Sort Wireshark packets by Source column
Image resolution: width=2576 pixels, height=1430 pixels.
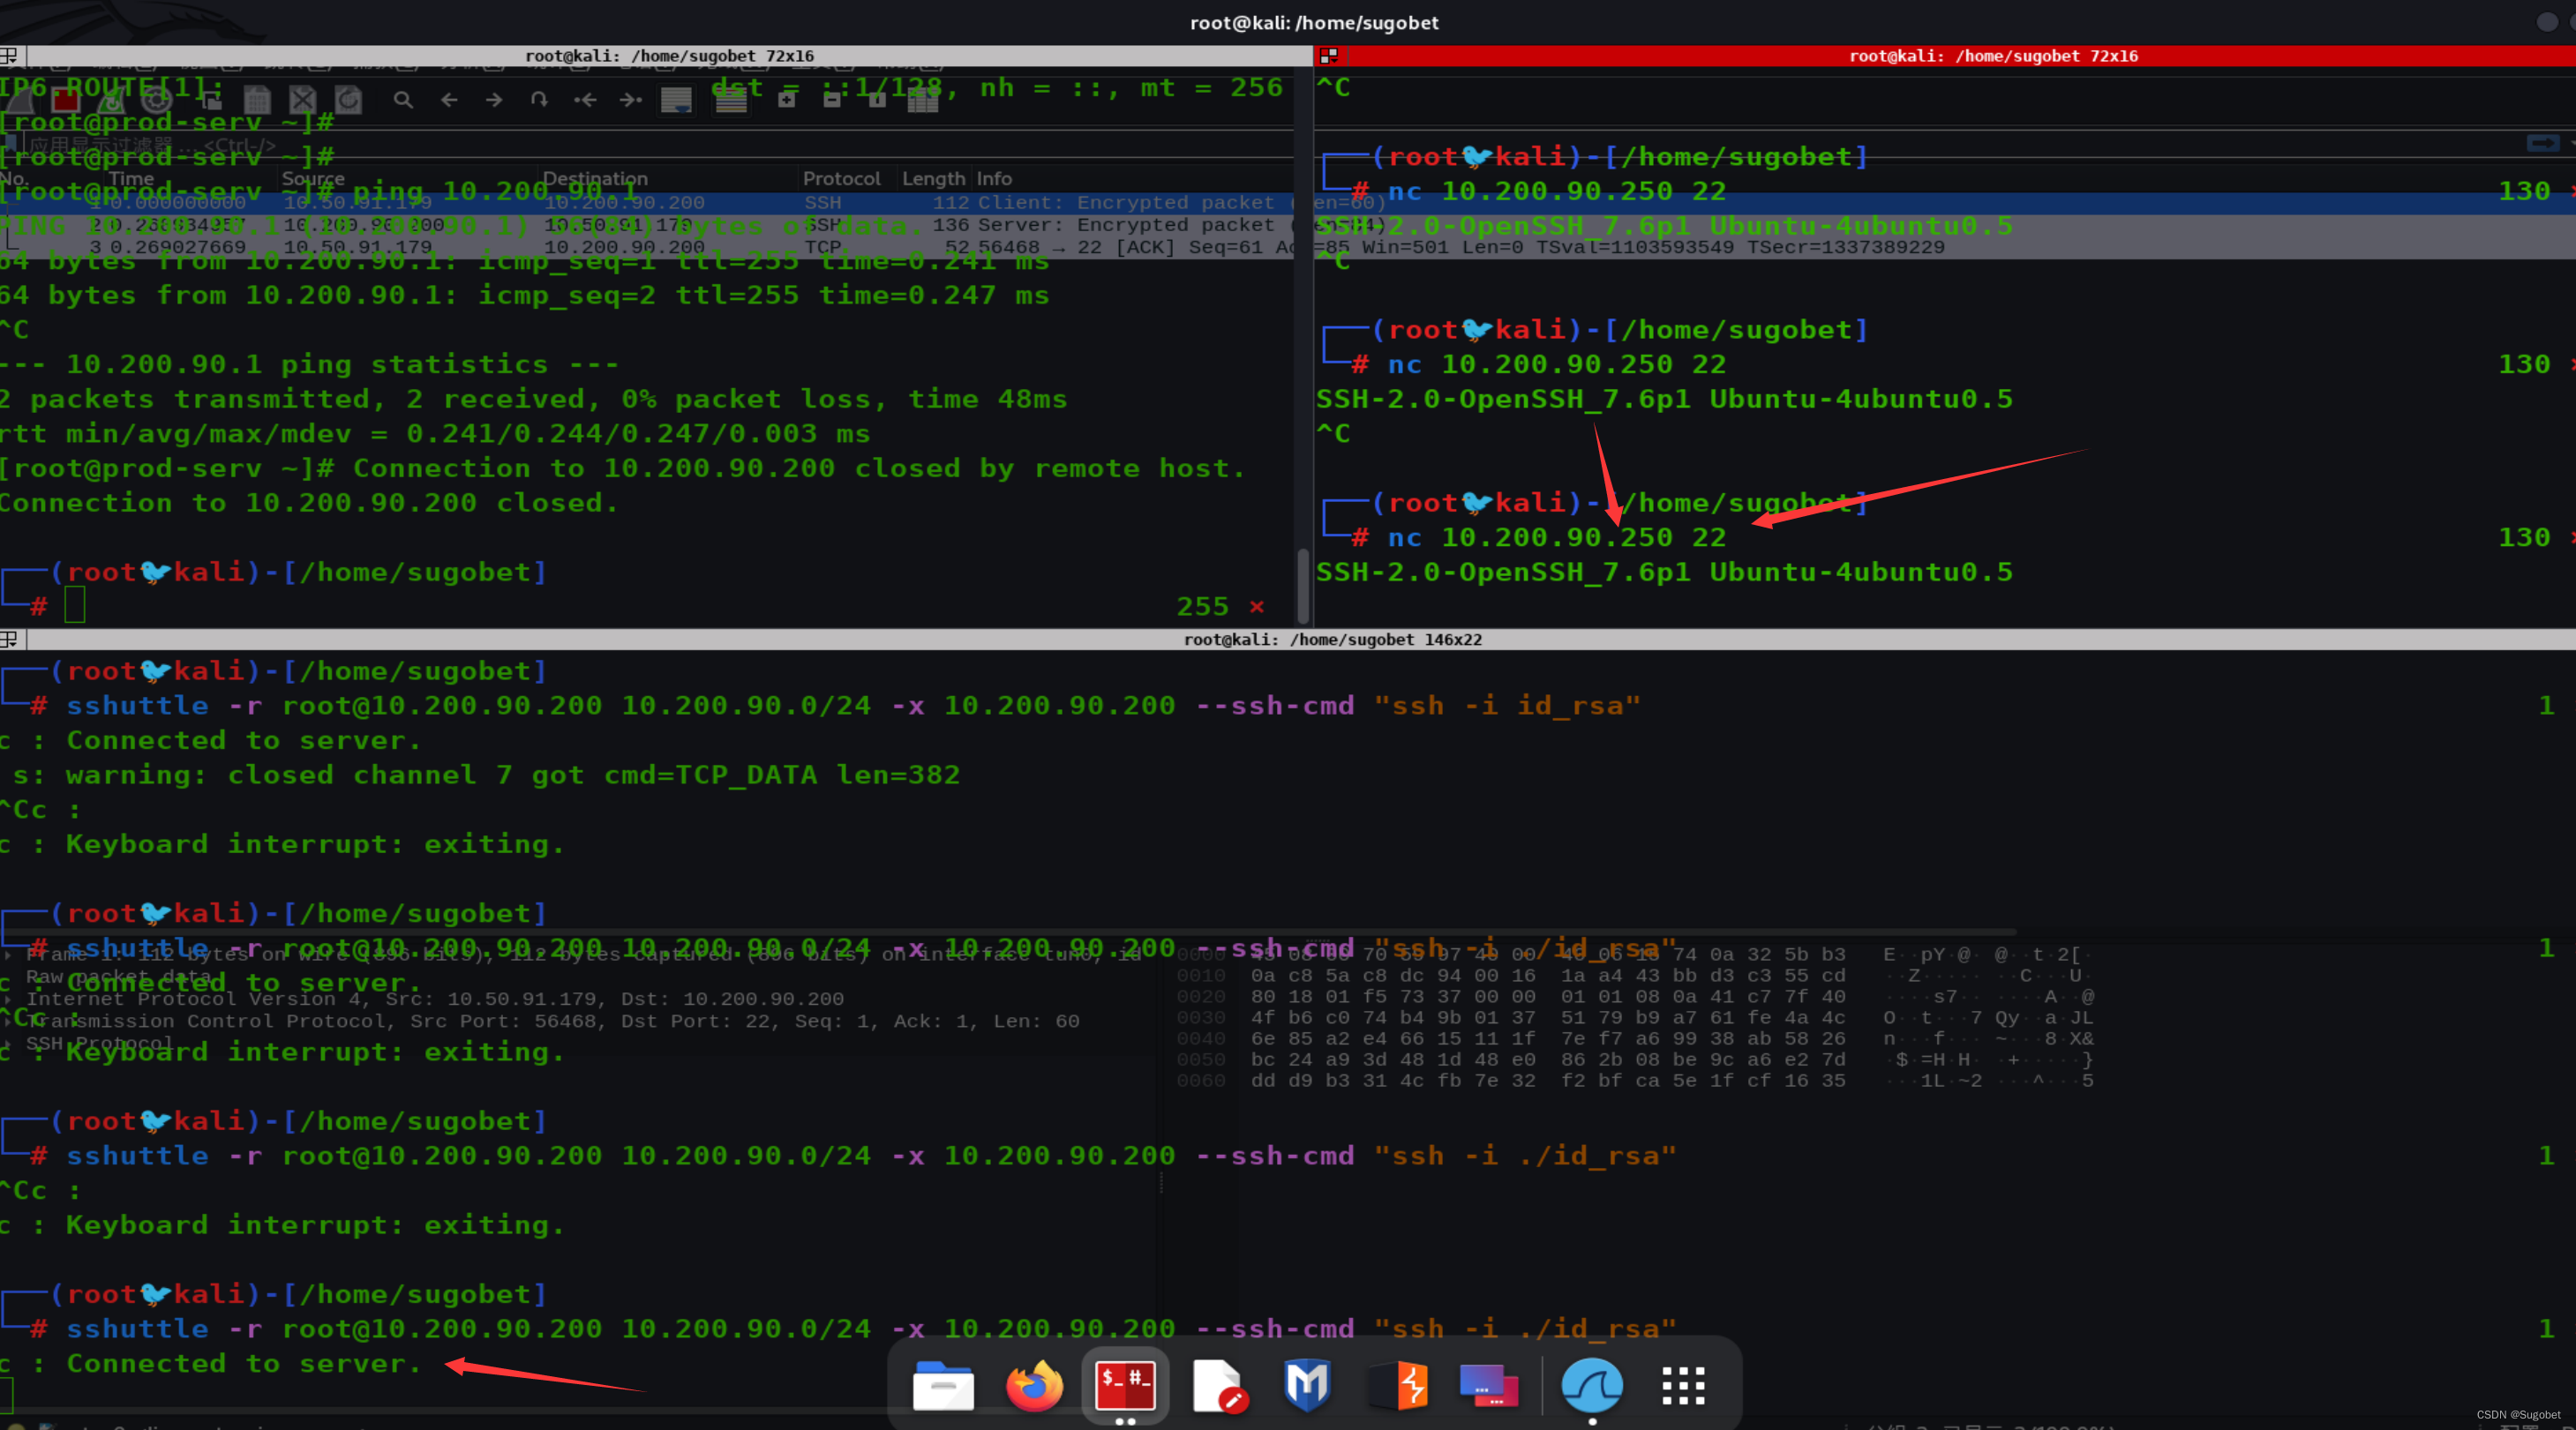313,178
